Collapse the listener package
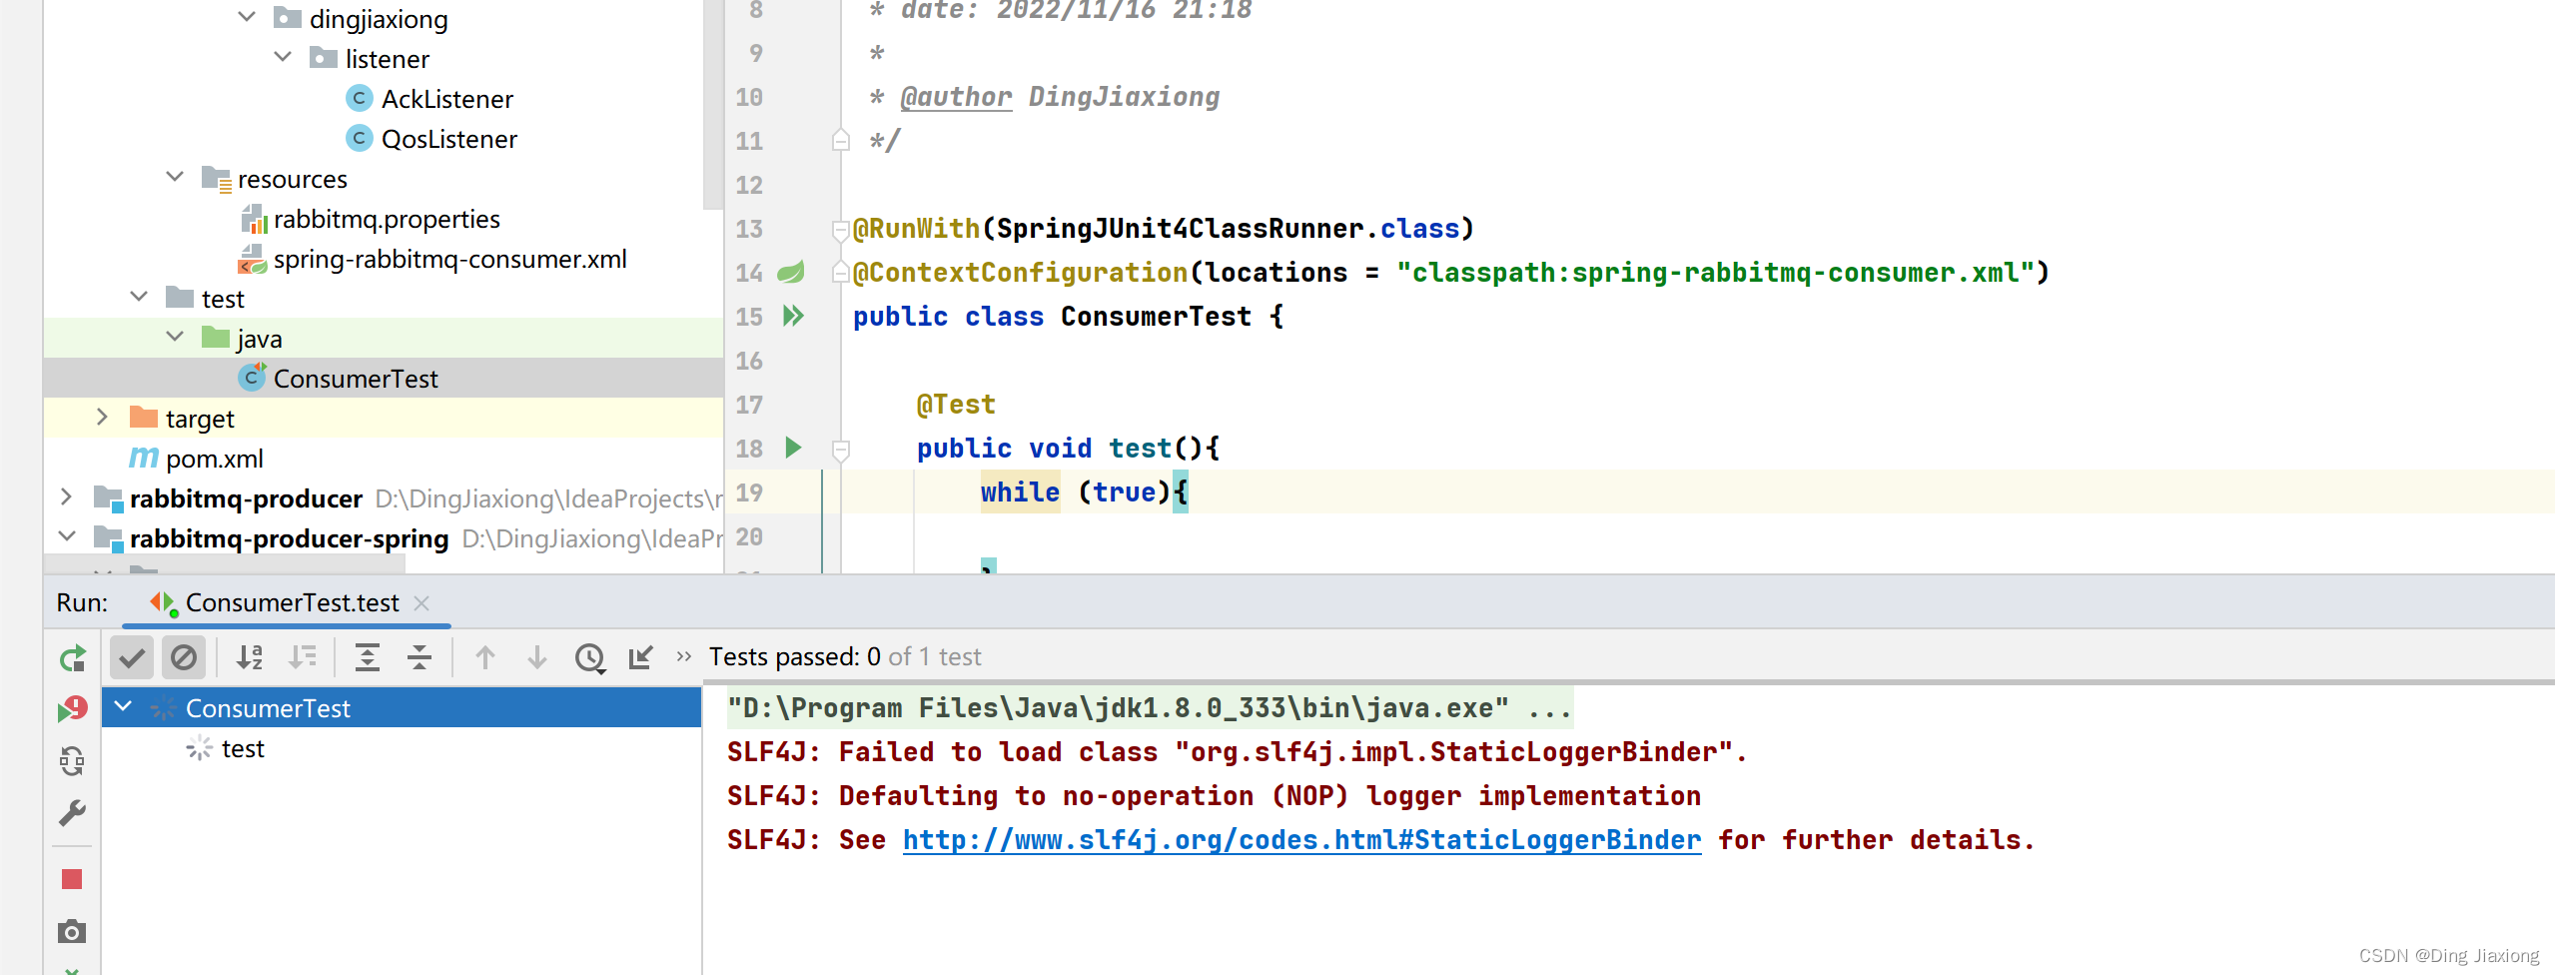Viewport: 2555px width, 975px height. coord(284,57)
